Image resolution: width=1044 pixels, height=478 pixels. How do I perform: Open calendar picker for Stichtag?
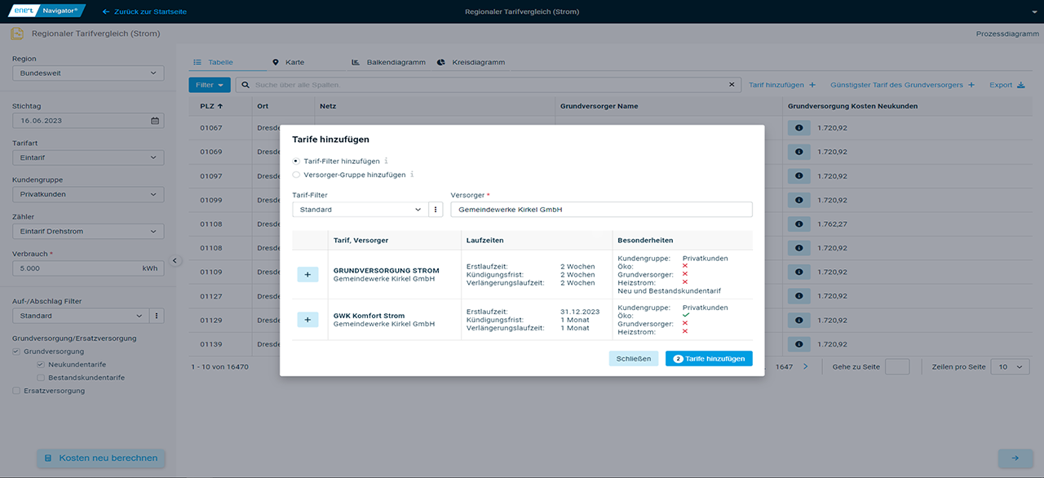point(155,121)
